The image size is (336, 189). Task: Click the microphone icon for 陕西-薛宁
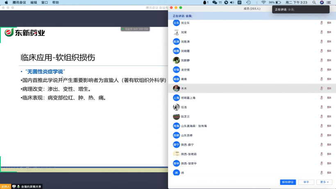pyautogui.click(x=322, y=145)
